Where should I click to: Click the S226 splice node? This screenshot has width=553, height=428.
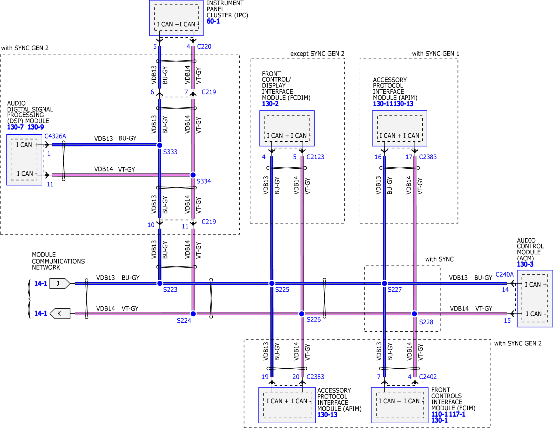302,314
